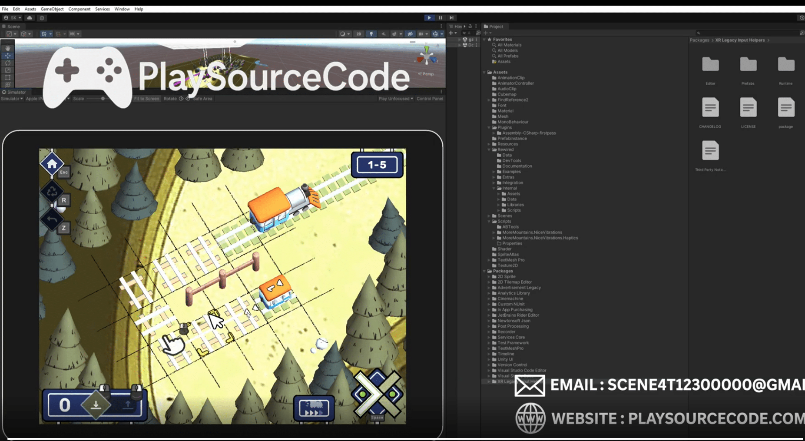Viewport: 805px width, 441px height.
Task: Click Packages in the breadcrumb path
Action: [x=699, y=40]
